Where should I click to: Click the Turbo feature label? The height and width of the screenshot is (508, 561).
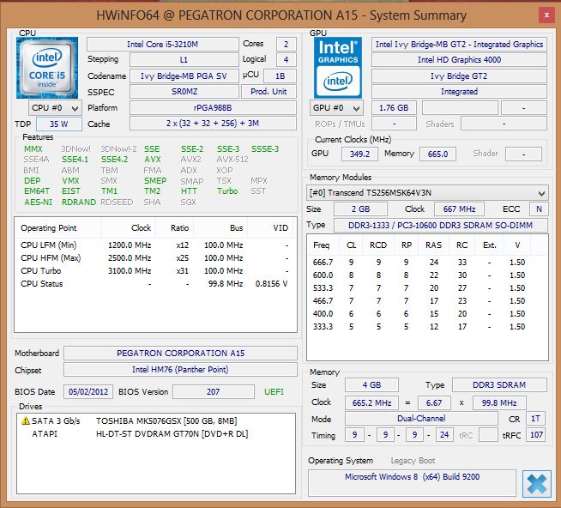click(227, 191)
